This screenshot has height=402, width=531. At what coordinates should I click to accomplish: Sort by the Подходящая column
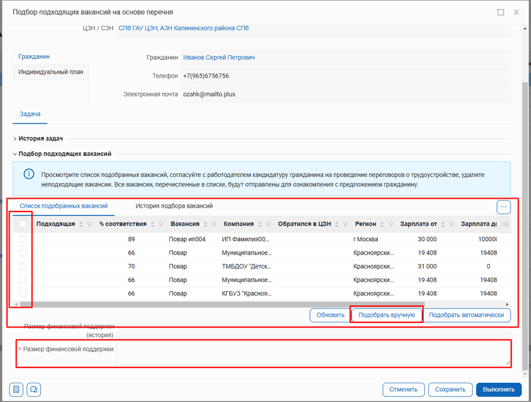(x=81, y=224)
